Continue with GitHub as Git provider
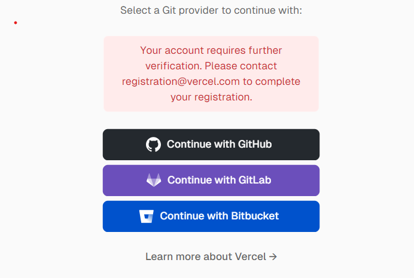 [x=211, y=145]
